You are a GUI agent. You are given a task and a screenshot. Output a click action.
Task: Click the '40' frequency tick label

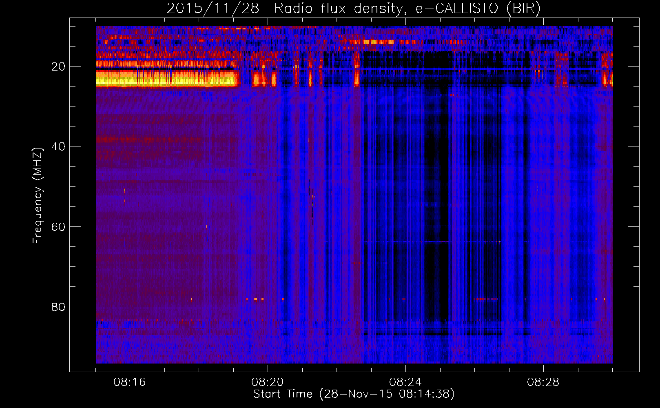58,146
